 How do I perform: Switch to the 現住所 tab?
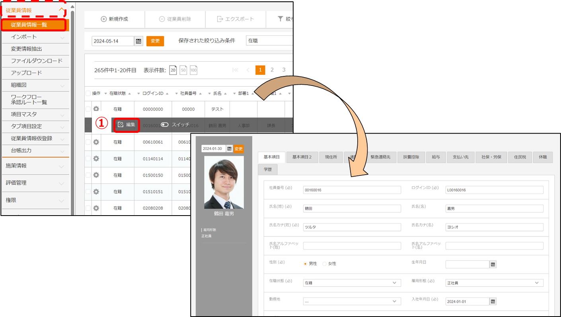331,157
